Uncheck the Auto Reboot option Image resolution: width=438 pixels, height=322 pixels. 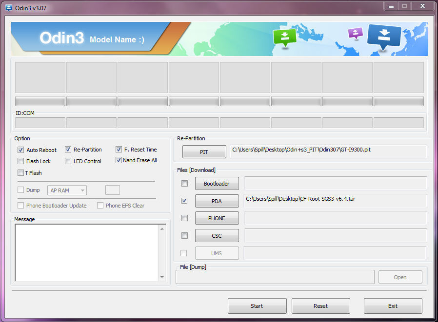pos(20,150)
